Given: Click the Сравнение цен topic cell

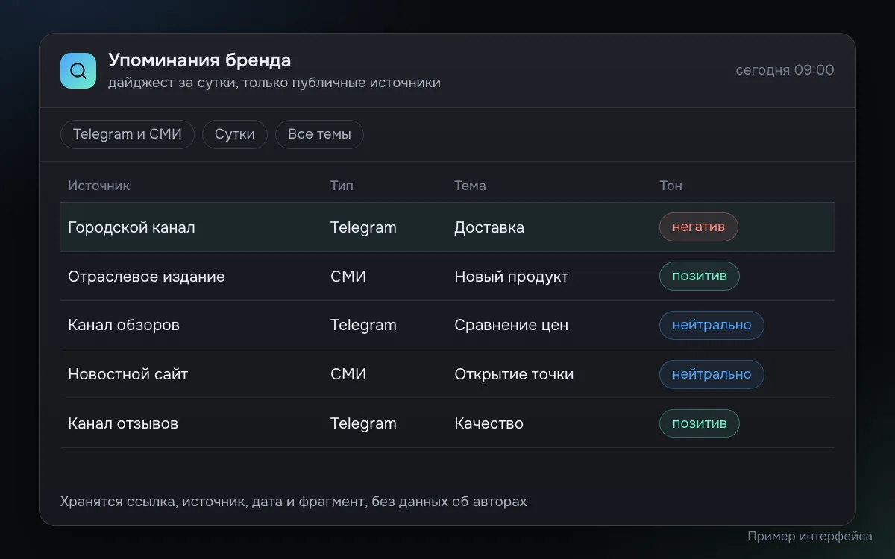Looking at the screenshot, I should [x=512, y=325].
